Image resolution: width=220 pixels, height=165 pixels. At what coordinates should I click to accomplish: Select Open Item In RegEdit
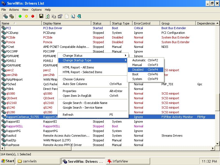coord(93,96)
